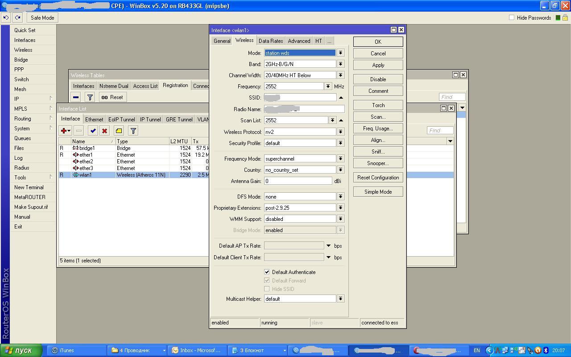571x357 pixels.
Task: Expand the Wireless Protocol dropdown
Action: coord(340,132)
